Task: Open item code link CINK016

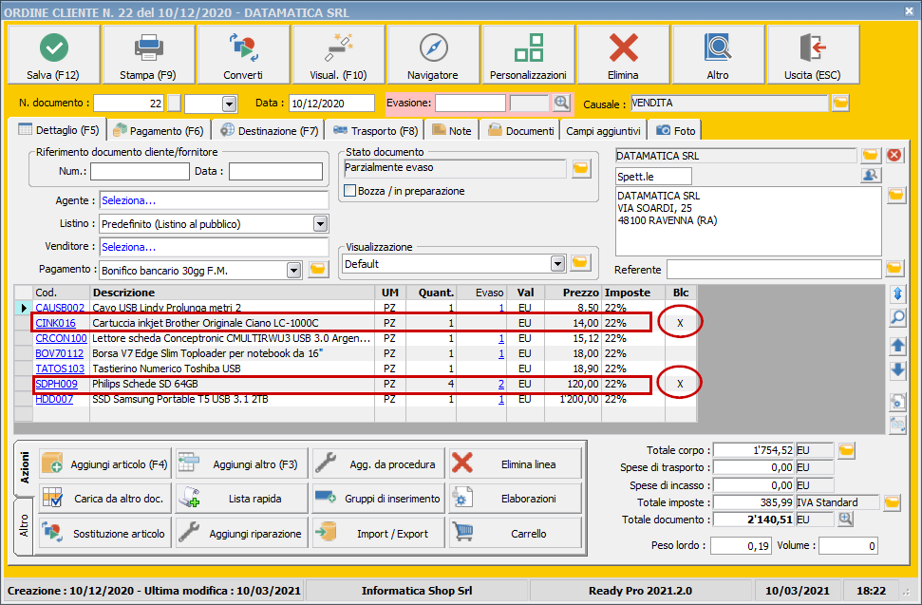Action: (56, 323)
